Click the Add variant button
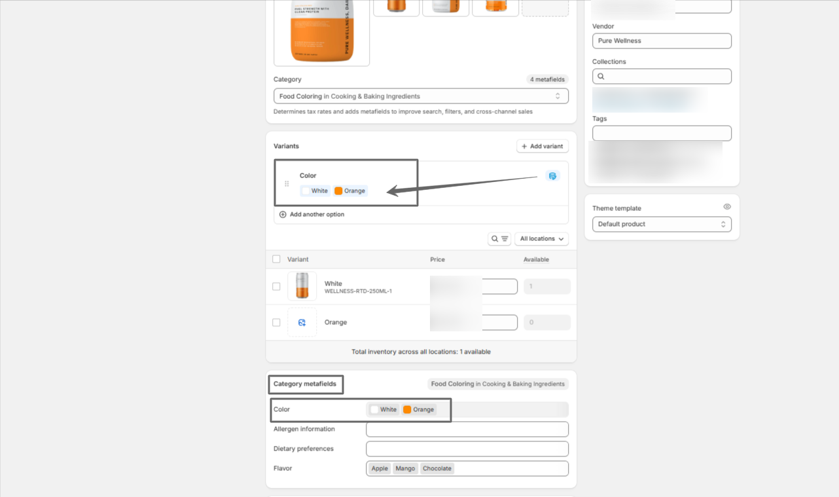The width and height of the screenshot is (839, 497). coord(542,146)
